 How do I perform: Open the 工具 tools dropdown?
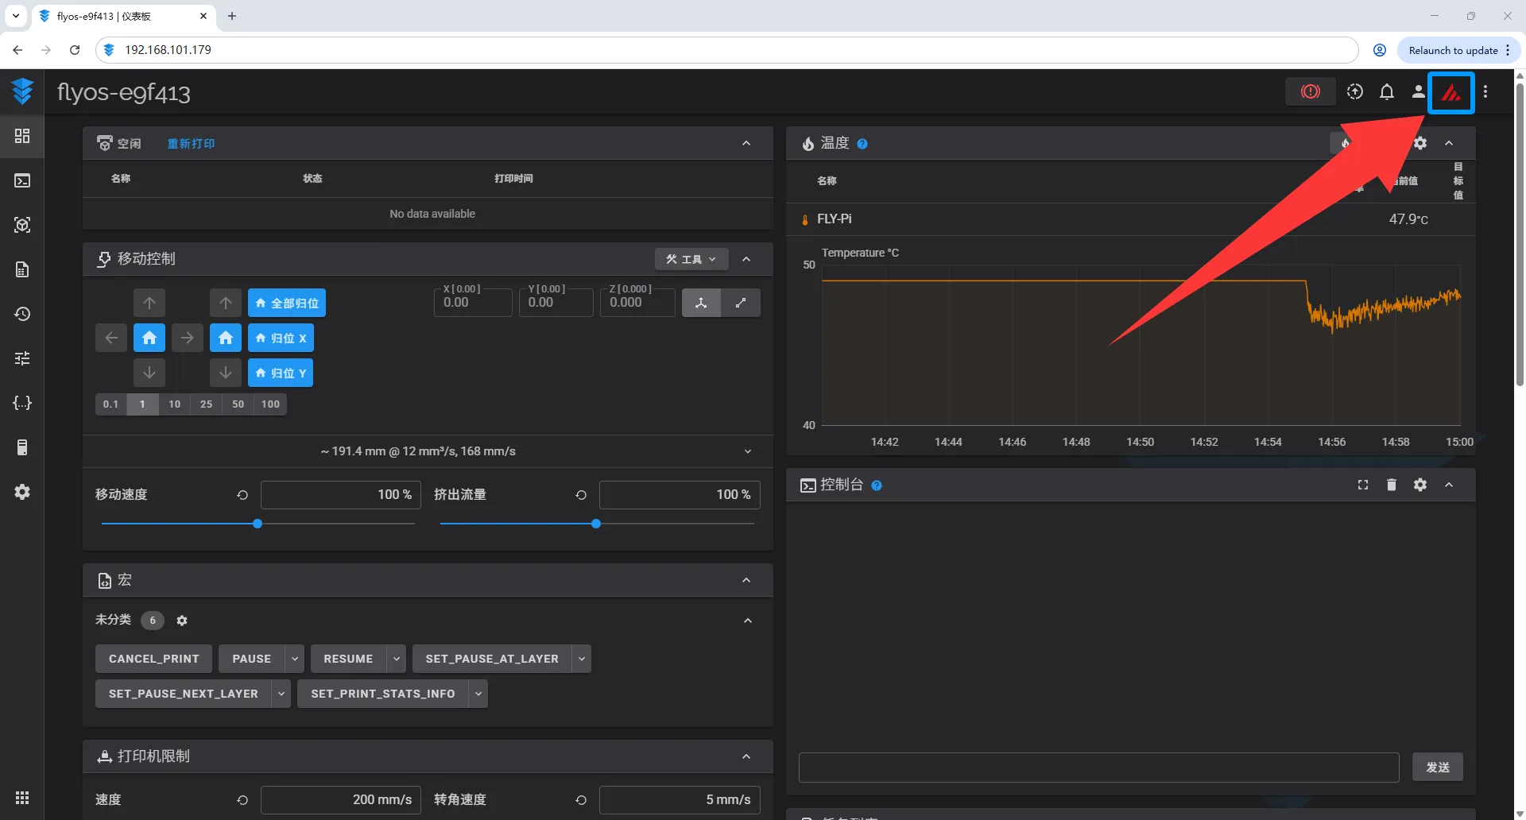[x=691, y=259]
